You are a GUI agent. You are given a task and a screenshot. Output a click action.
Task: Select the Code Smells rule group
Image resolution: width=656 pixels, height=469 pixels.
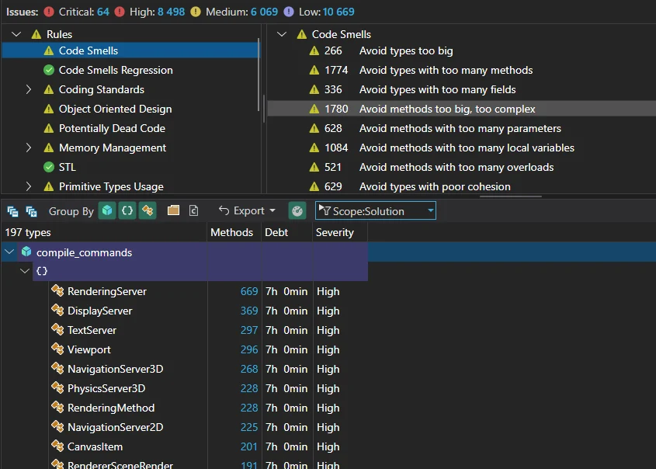[x=130, y=50]
